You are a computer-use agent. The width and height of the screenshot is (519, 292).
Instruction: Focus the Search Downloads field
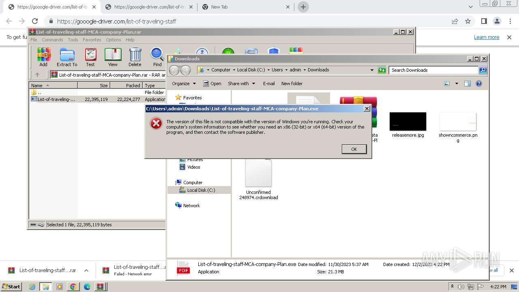point(433,70)
